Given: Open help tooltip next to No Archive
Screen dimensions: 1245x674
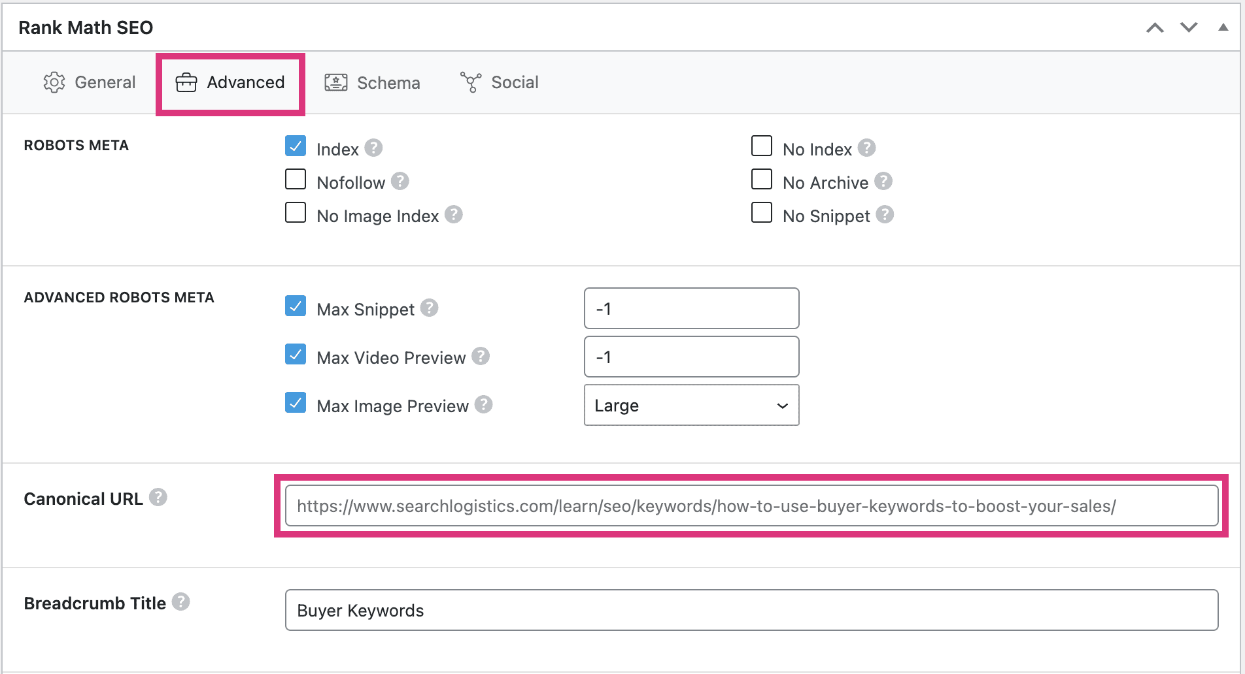Looking at the screenshot, I should pos(883,181).
